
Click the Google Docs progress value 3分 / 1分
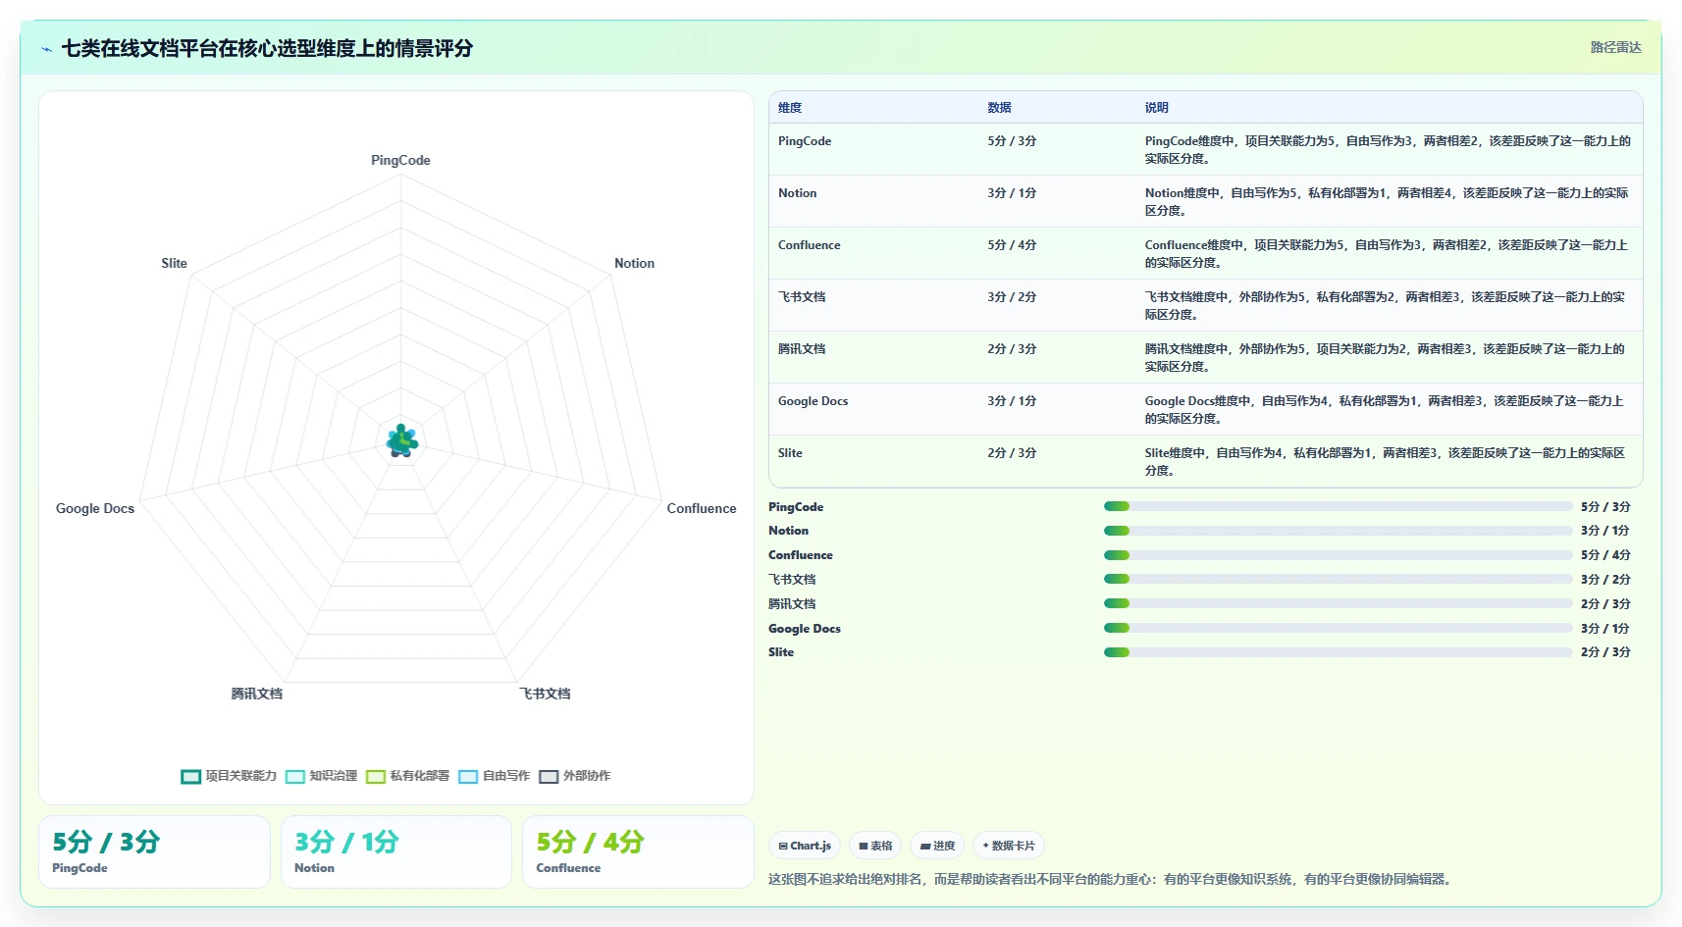(x=1605, y=629)
